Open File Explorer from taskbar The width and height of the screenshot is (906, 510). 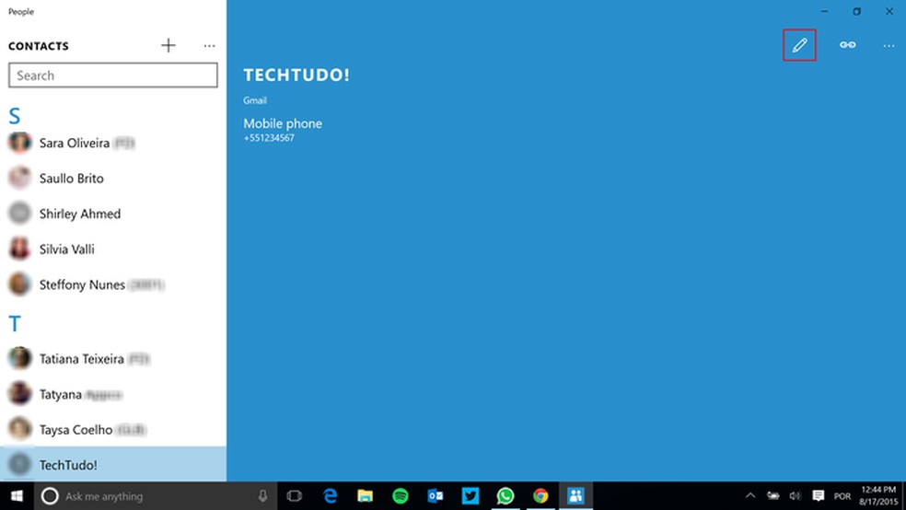point(366,496)
